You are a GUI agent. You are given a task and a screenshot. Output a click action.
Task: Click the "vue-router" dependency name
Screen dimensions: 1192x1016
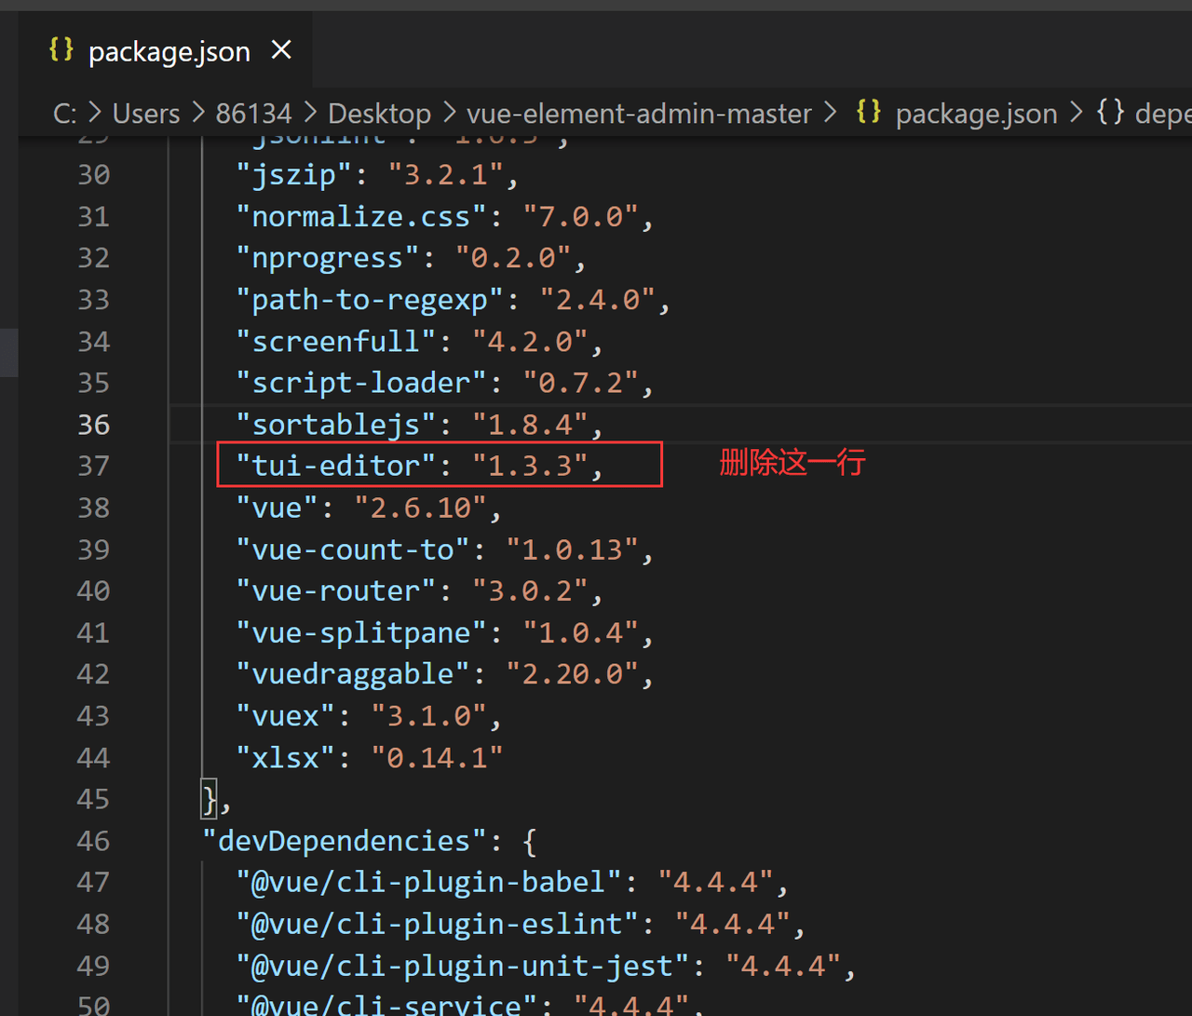click(x=337, y=590)
